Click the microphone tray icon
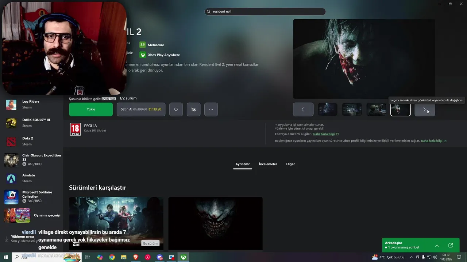The height and width of the screenshot is (262, 467). [x=423, y=257]
